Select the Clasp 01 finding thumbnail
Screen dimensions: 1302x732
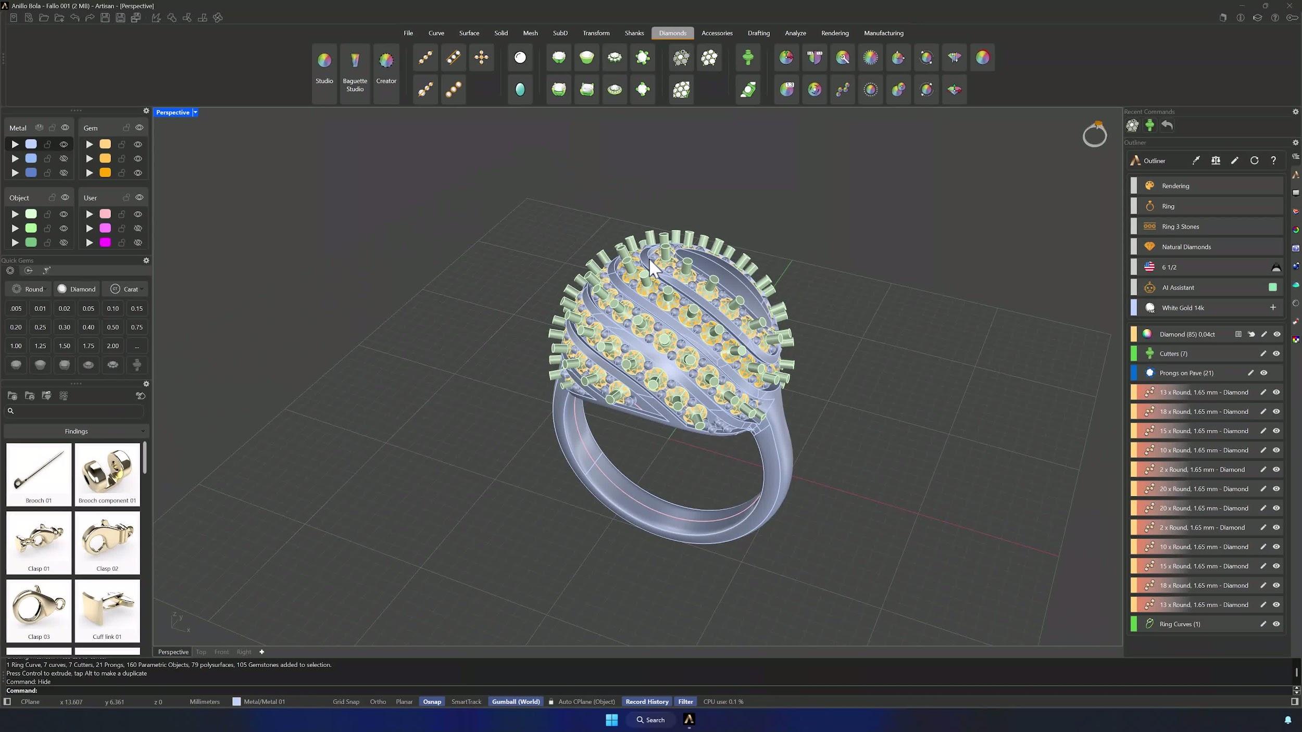[39, 542]
